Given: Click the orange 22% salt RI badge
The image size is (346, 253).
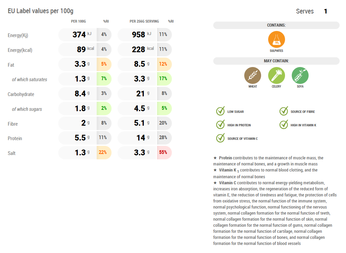Looking at the screenshot, I should coord(103,153).
